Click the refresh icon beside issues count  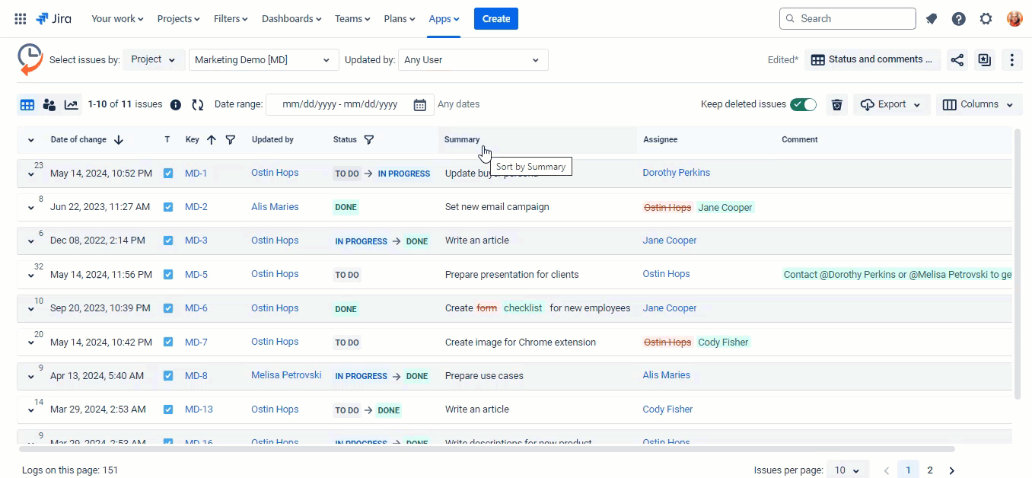pyautogui.click(x=198, y=105)
